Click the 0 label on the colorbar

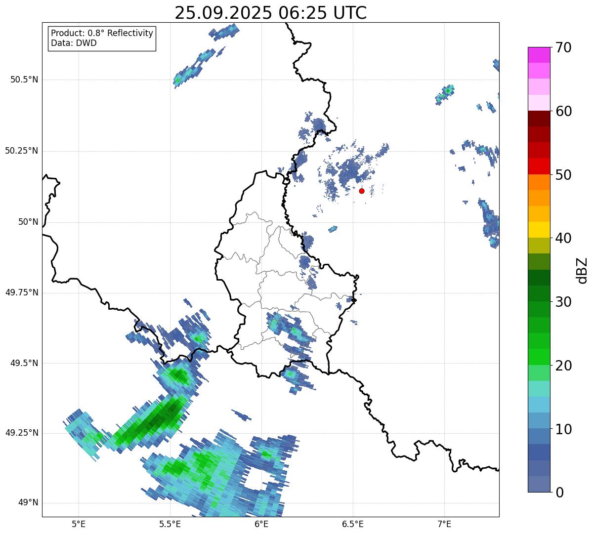pos(559,493)
